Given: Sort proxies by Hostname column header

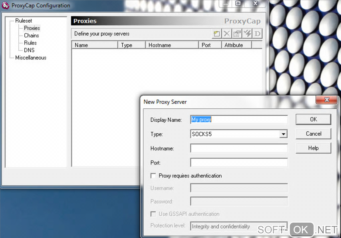Looking at the screenshot, I should 172,45.
